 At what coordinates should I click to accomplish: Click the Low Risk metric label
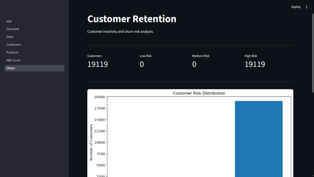[146, 56]
